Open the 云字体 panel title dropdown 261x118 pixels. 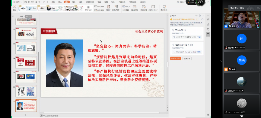(x=173, y=16)
